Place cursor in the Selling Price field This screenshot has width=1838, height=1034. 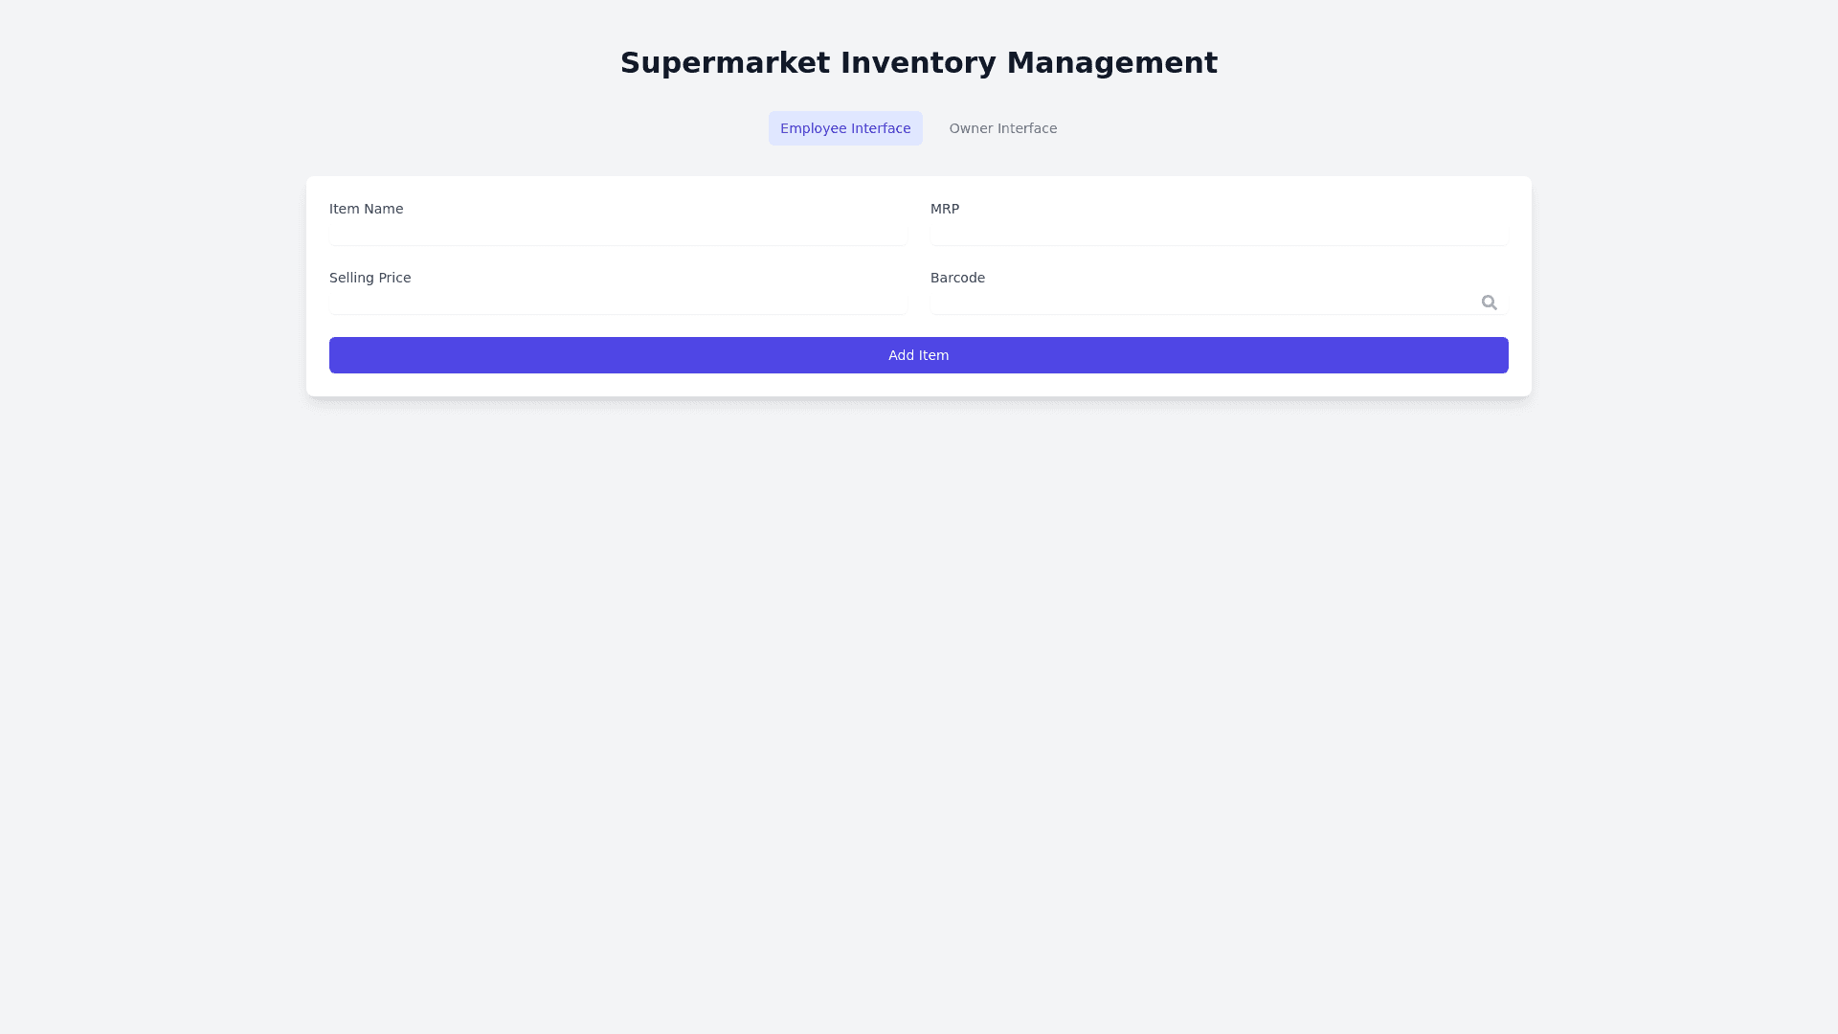pyautogui.click(x=617, y=303)
